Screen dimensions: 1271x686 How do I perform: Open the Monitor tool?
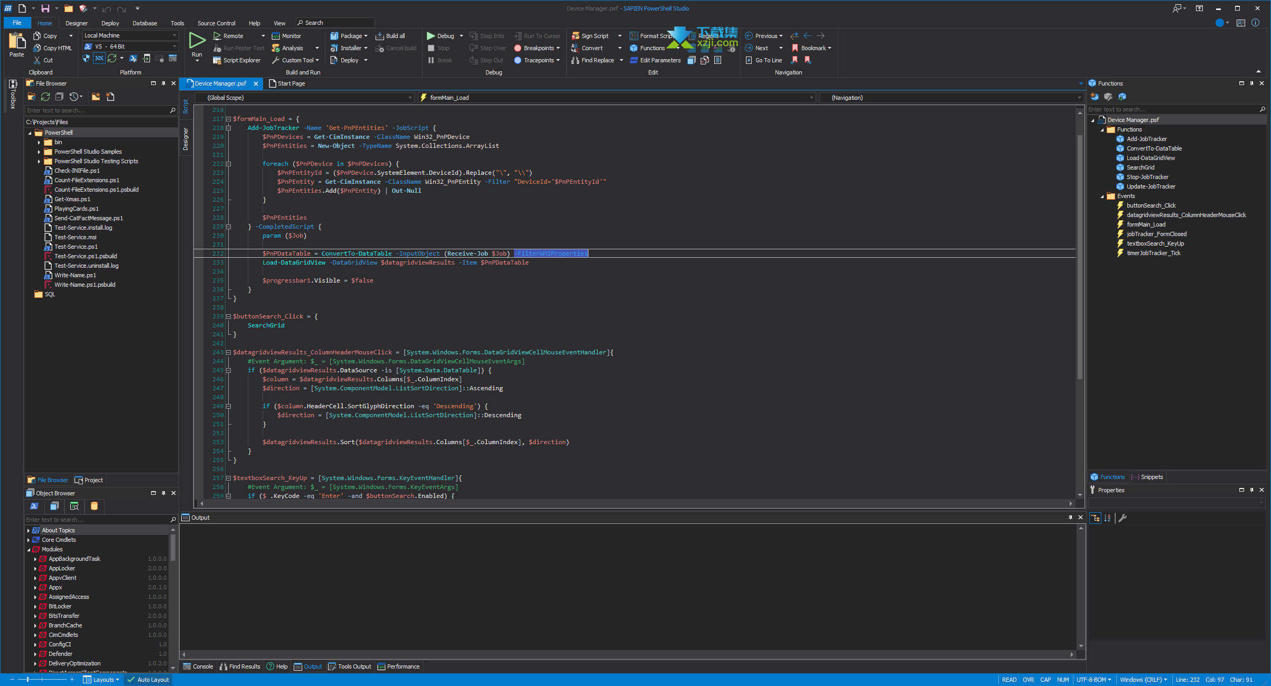[x=286, y=36]
